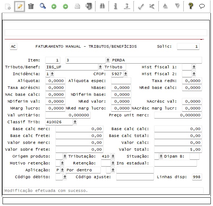Viewport: 213px width, 206px height.
Task: Click the Alíquota input field
Action: click(x=55, y=81)
